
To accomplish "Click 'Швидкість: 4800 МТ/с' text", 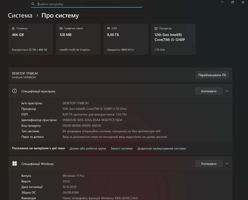I will 121,50.
